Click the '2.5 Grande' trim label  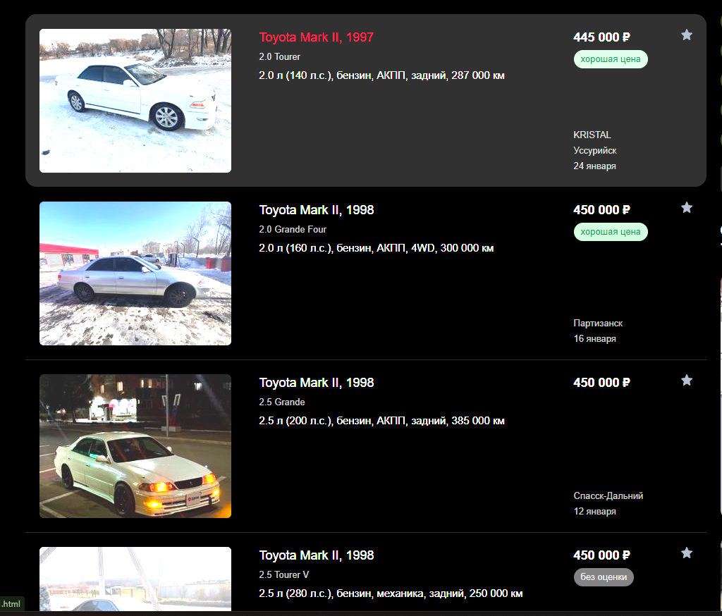(x=282, y=402)
